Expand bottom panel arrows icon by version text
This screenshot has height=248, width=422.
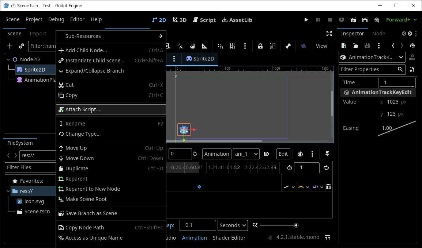(328, 237)
